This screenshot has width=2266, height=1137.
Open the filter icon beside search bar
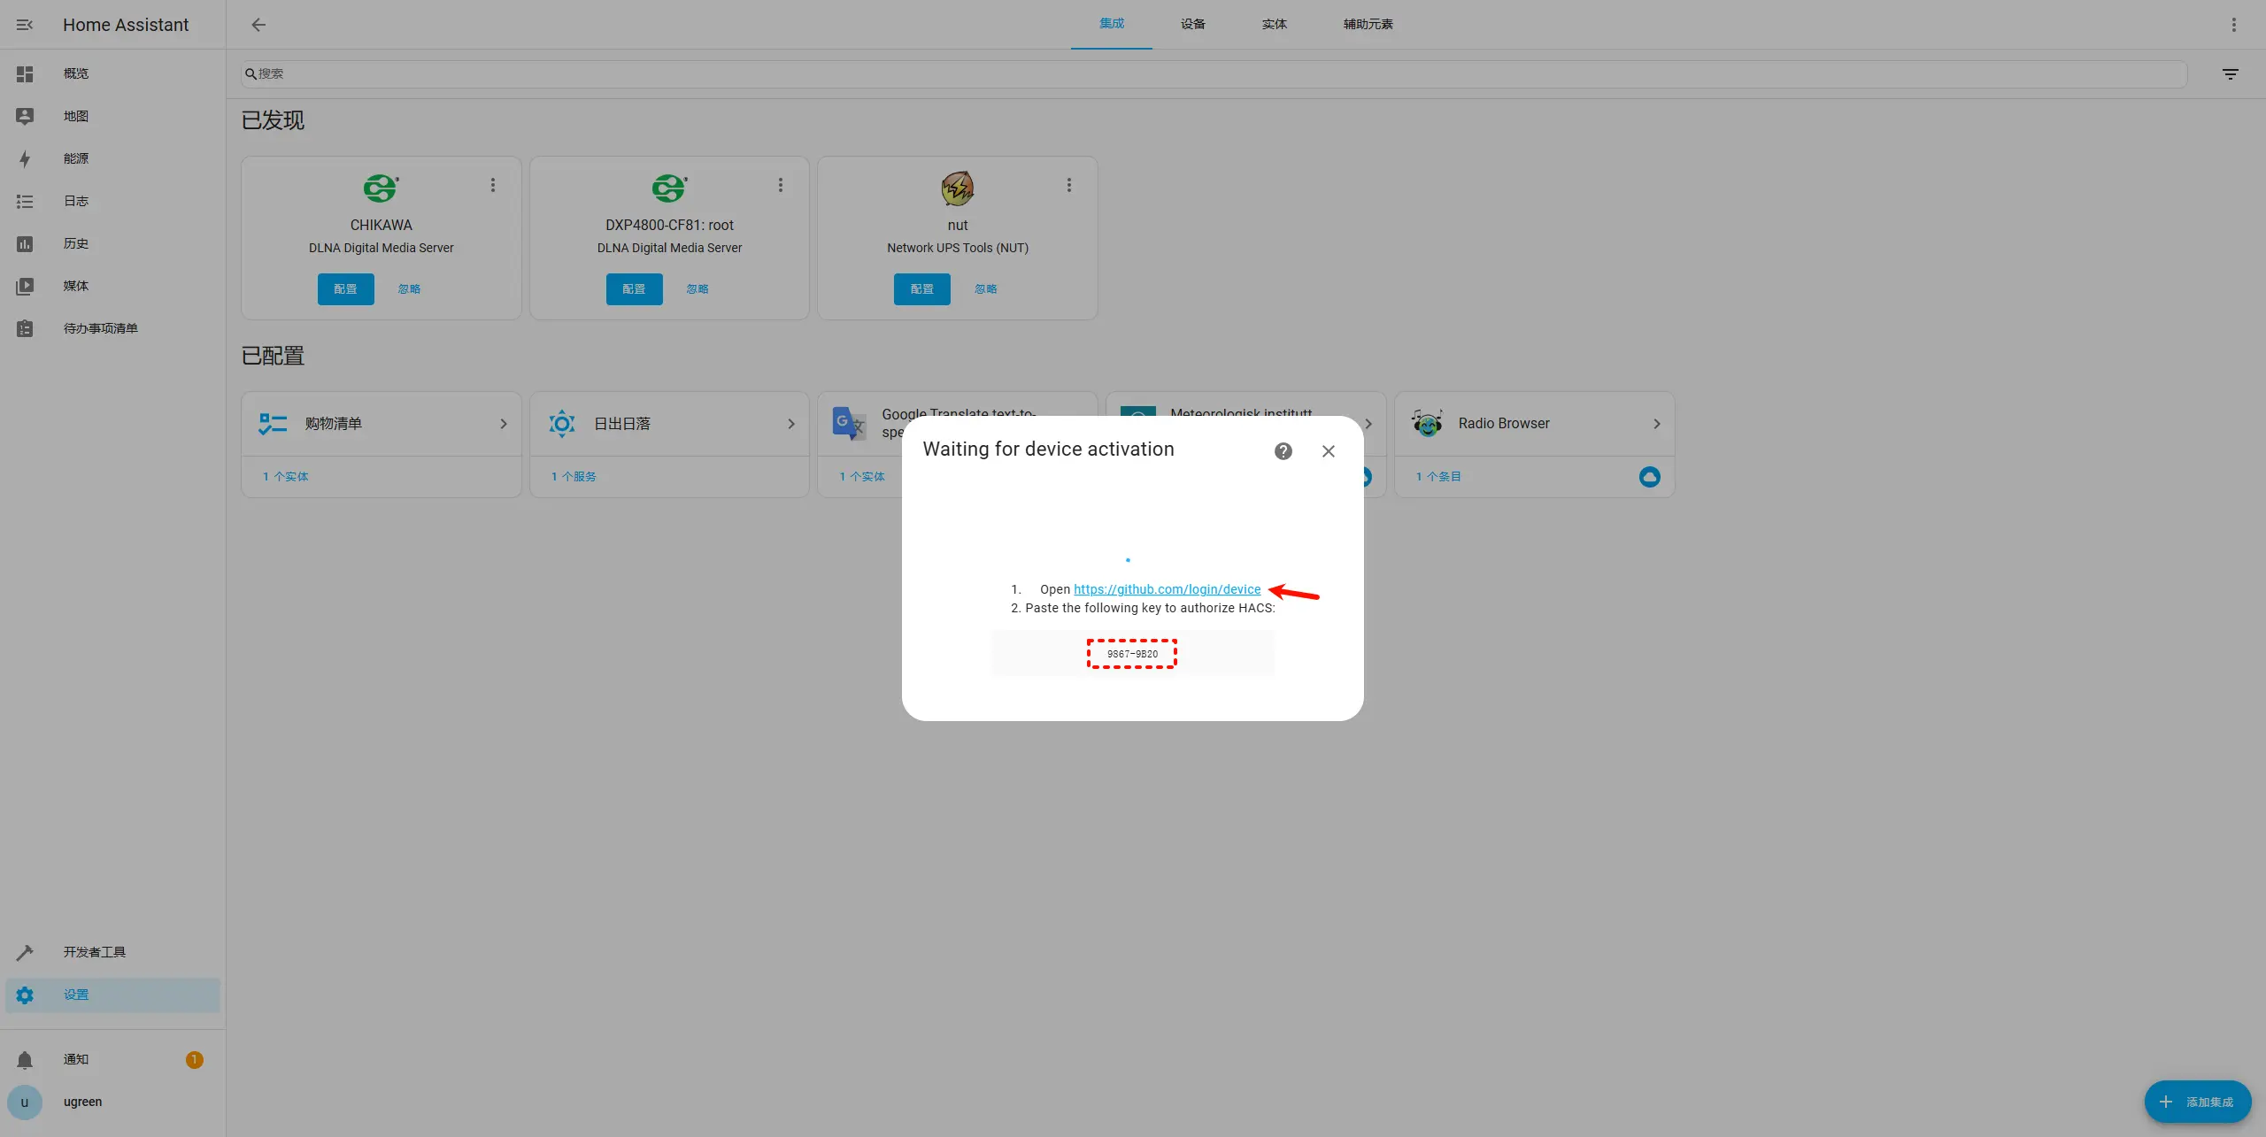tap(2230, 74)
